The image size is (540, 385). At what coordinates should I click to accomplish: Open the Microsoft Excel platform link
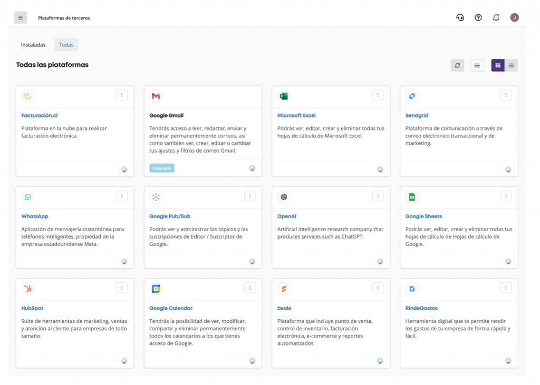tap(296, 115)
